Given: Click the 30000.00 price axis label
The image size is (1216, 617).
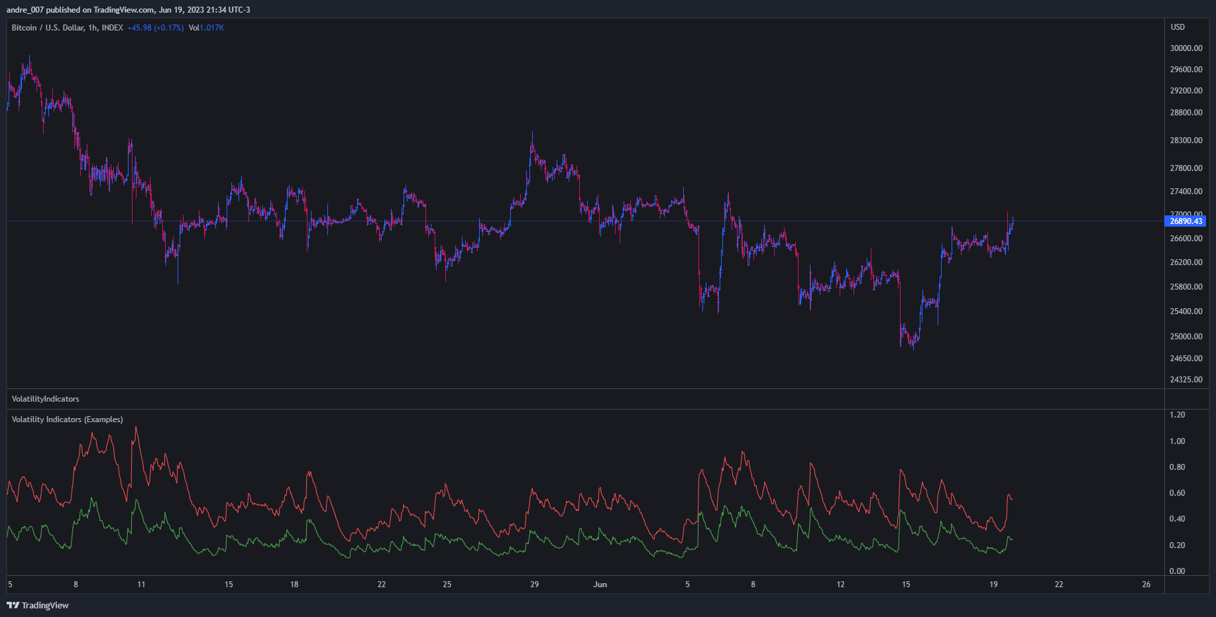Looking at the screenshot, I should [1186, 48].
